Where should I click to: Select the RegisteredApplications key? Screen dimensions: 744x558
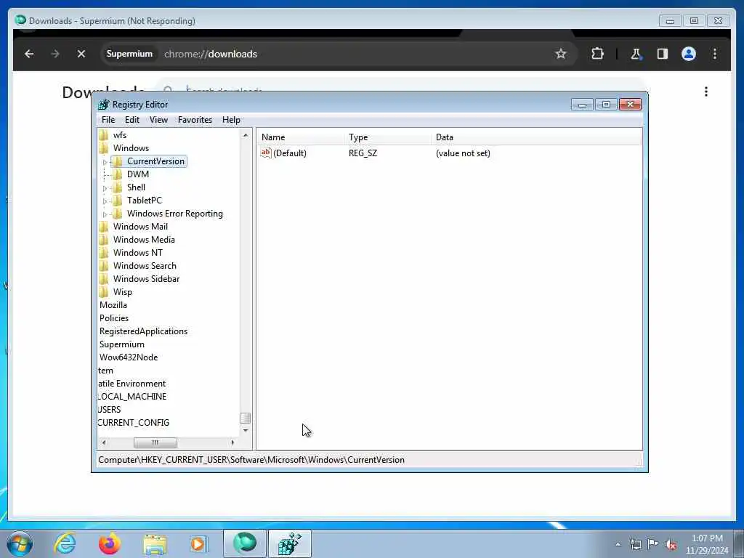143,331
